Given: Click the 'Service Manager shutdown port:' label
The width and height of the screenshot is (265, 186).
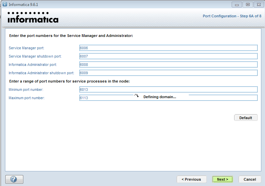Looking at the screenshot, I should point(35,56).
